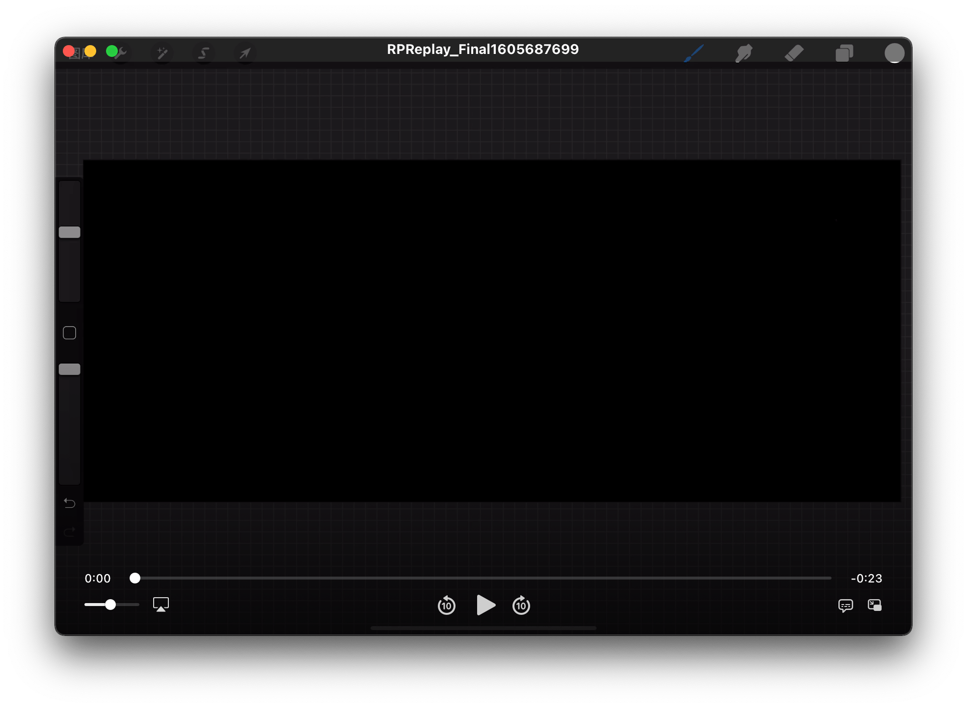This screenshot has height=708, width=967.
Task: Tap the square modify button on sidebar
Action: click(70, 333)
